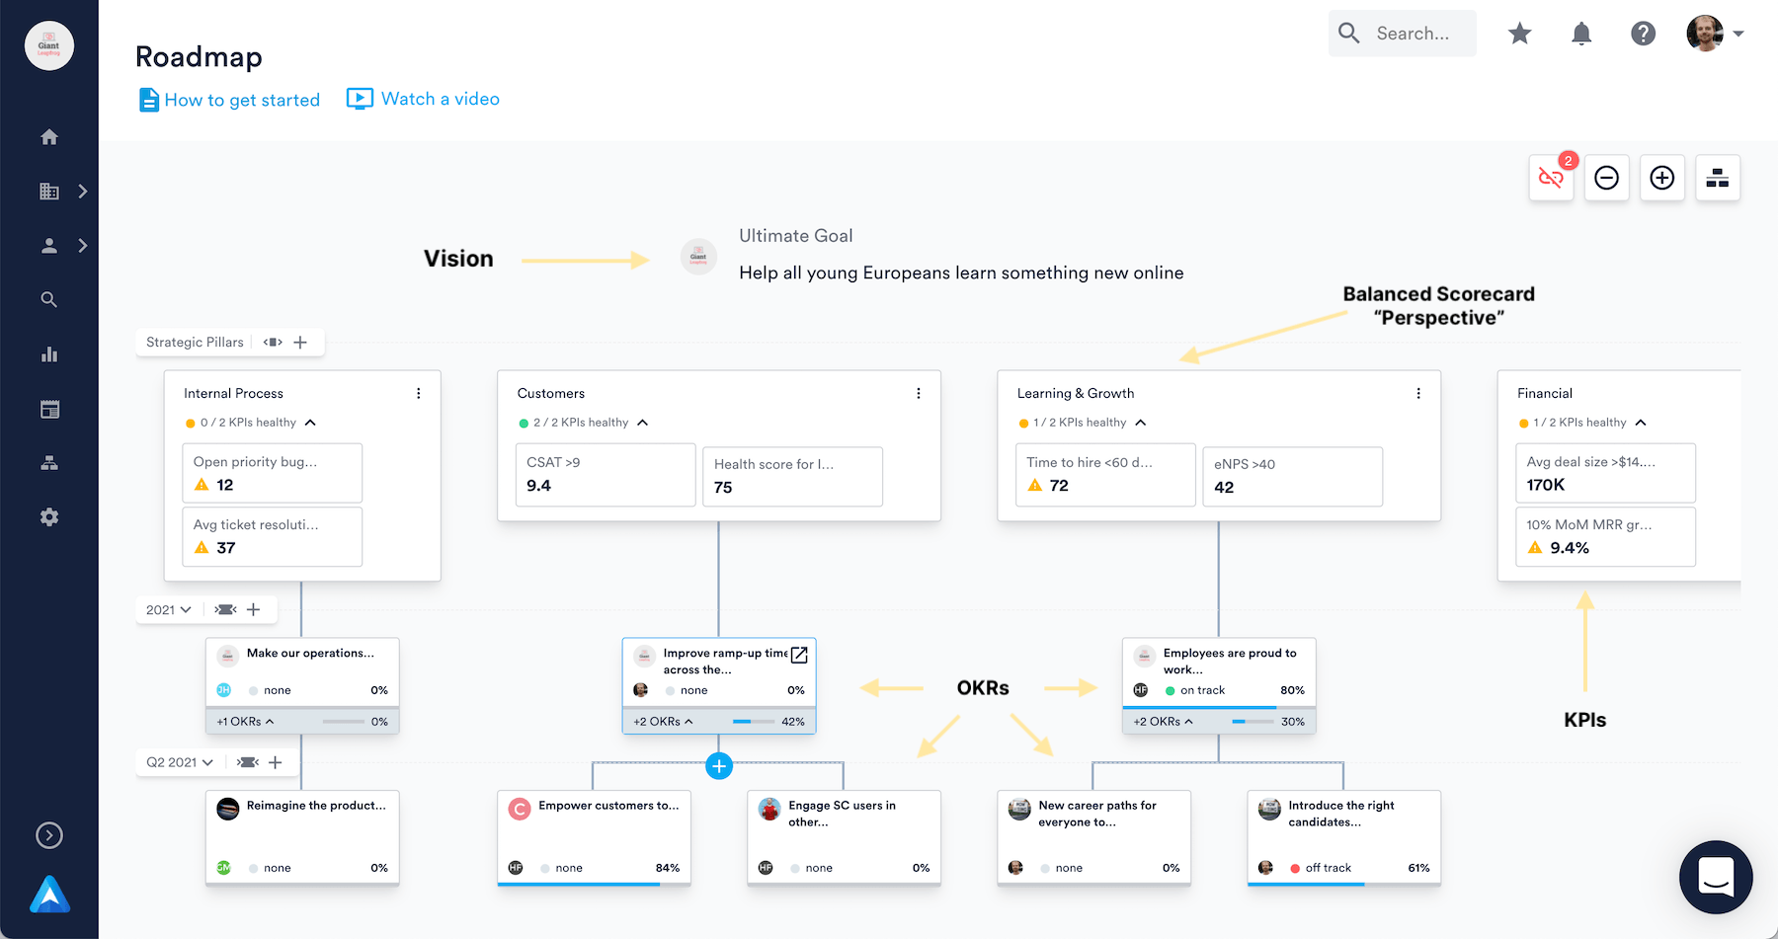Open the Customers card options menu
Screen dimensions: 1778x939
point(919,392)
